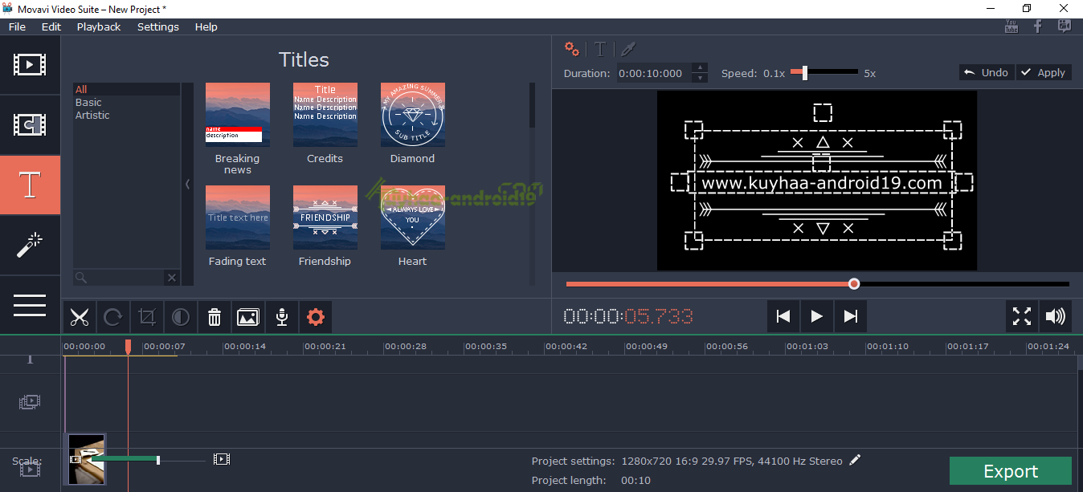Toggle full screen preview
Screen dimensions: 1083x492
click(1021, 316)
